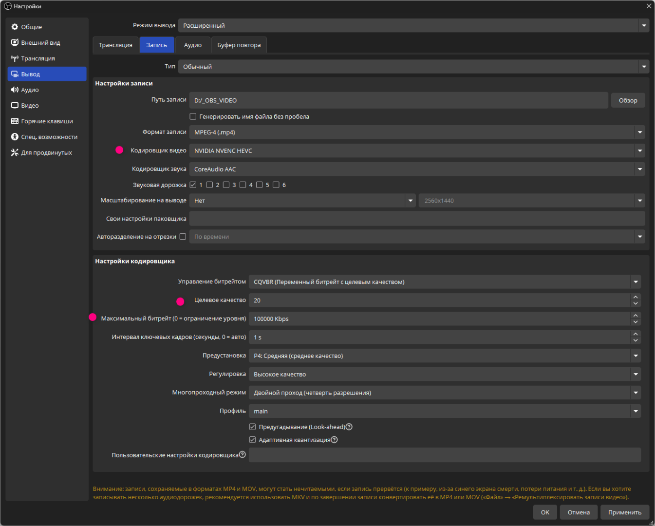Viewport: 655px width, 526px height.
Task: Switch to the Запись tab
Action: point(157,45)
